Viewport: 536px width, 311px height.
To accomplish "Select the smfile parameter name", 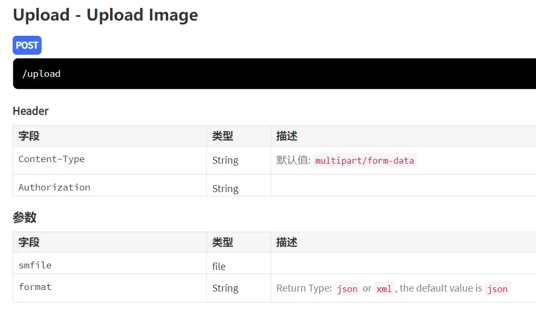I will [x=35, y=265].
